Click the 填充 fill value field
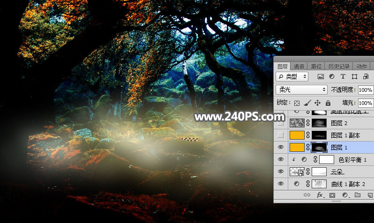This screenshot has width=374, height=223. 366,103
